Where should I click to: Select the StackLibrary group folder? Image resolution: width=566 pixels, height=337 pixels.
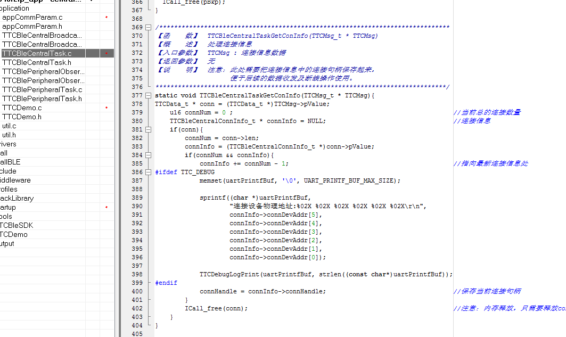[x=17, y=198]
